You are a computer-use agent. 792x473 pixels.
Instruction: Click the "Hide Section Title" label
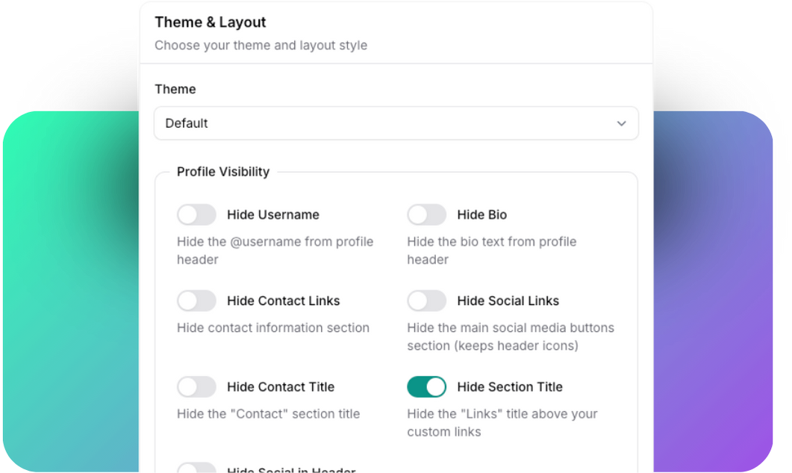coord(510,387)
